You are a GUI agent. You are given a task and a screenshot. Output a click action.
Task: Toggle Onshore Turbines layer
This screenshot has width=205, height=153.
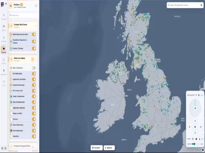tap(34, 48)
